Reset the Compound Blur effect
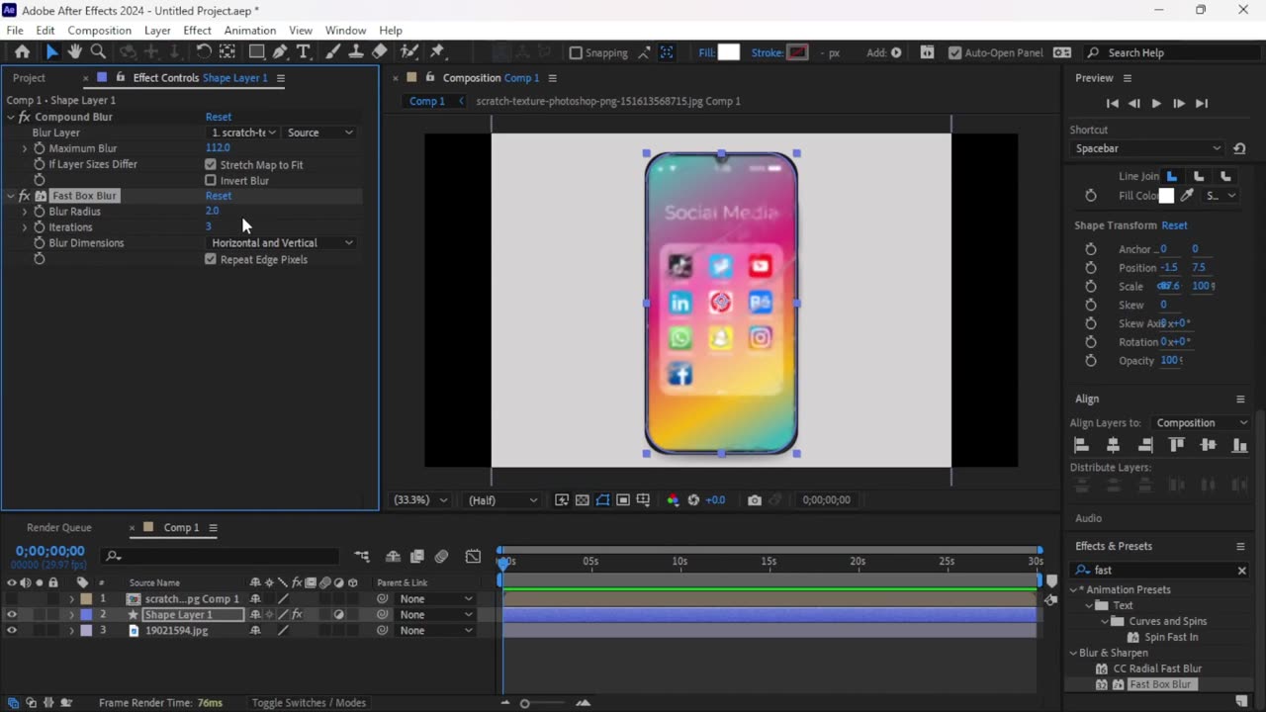 click(x=219, y=117)
